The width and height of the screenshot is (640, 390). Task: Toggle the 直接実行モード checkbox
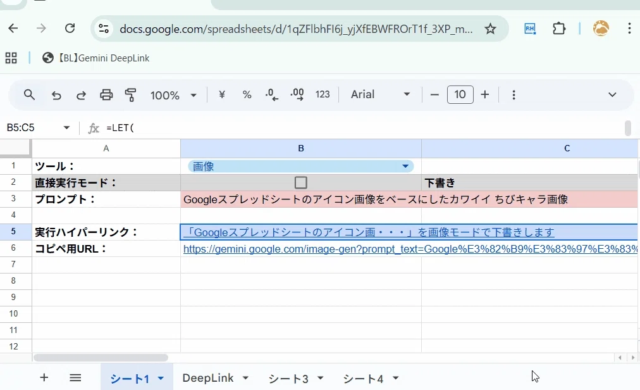coord(301,183)
